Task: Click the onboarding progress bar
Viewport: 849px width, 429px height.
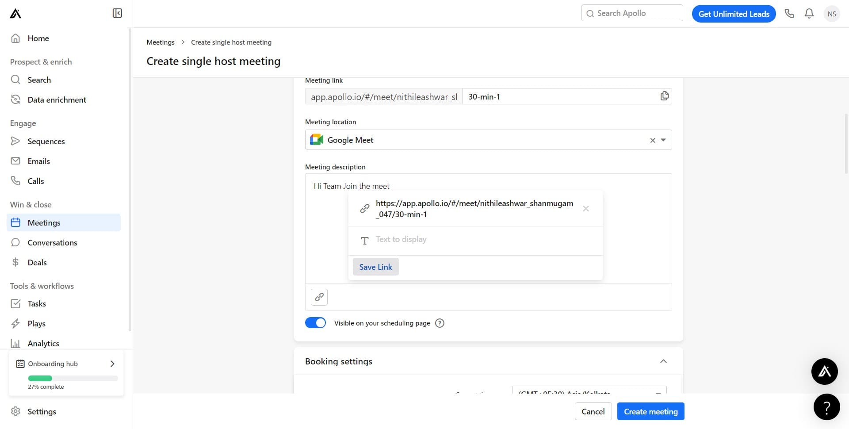Action: click(73, 378)
